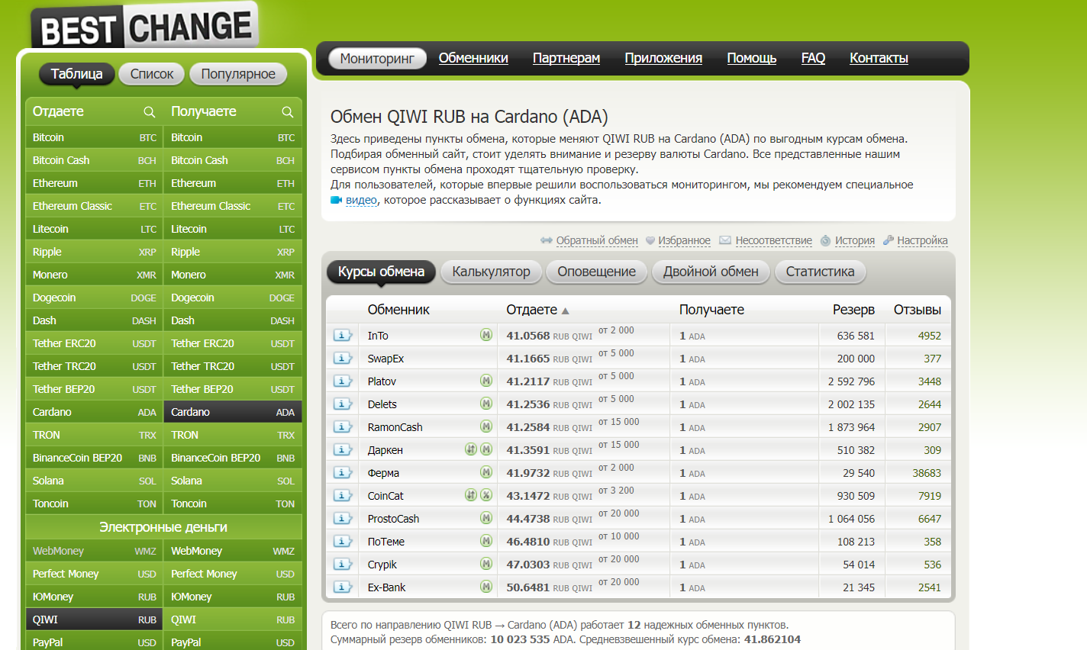Toggle the Отдаете column sort arrow
The image size is (1087, 650).
click(566, 311)
